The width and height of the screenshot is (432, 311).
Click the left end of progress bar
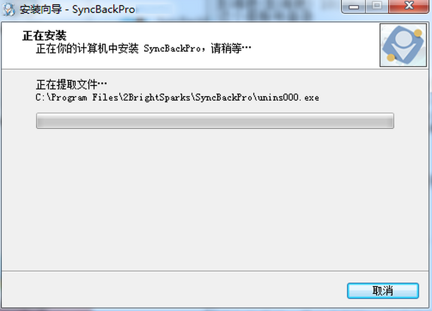[x=40, y=121]
